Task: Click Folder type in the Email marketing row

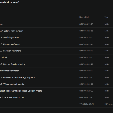Action: [x=107, y=64]
